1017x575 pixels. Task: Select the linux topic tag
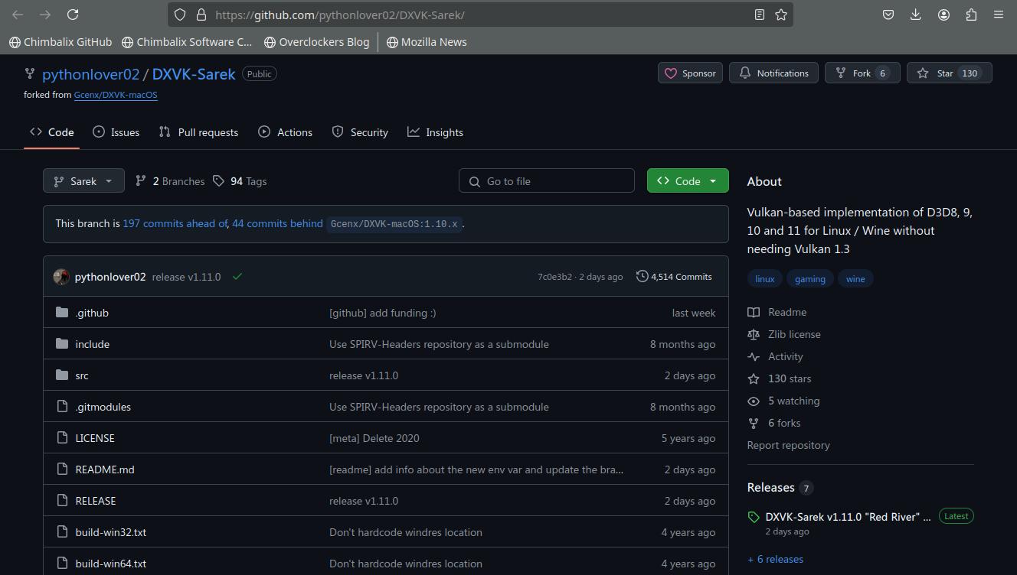pos(764,279)
